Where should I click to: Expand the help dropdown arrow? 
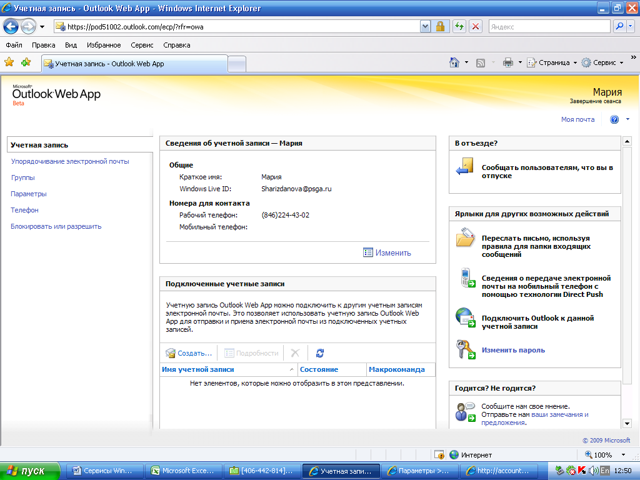click(x=627, y=119)
